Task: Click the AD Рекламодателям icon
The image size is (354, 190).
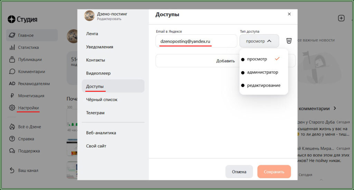Action: 12,83
